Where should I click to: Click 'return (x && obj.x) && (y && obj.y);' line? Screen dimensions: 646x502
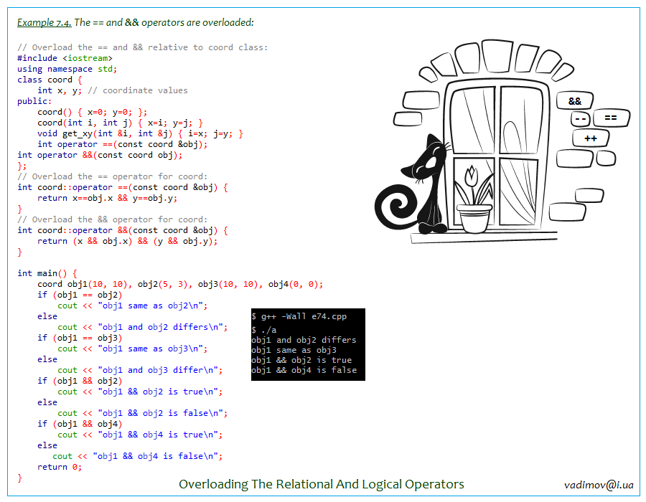tap(127, 241)
